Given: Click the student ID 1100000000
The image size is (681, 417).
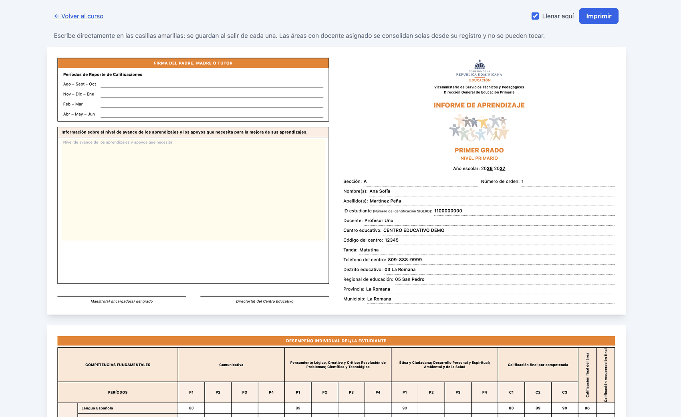Looking at the screenshot, I should point(448,211).
